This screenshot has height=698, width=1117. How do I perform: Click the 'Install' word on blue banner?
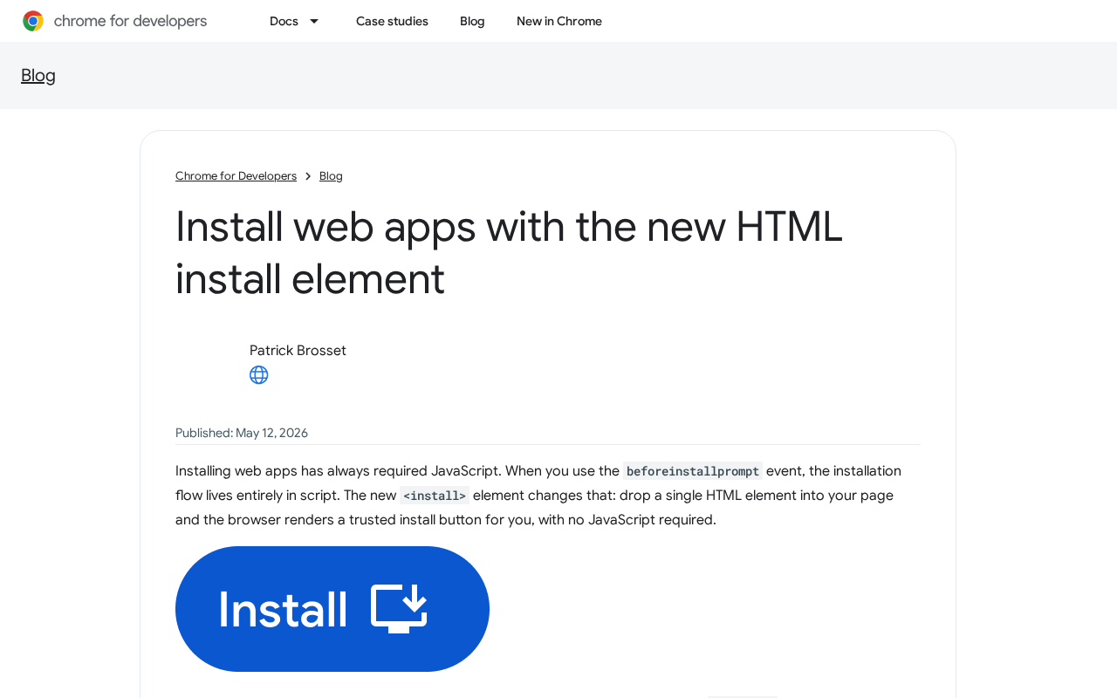click(x=283, y=609)
